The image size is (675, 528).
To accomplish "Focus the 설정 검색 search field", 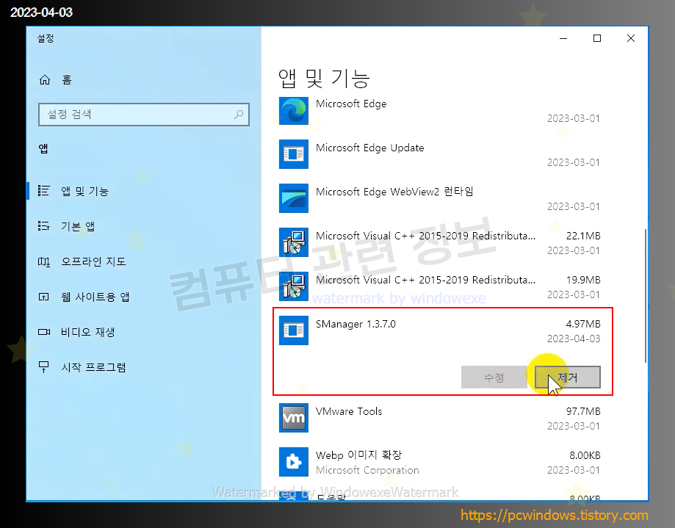I will click(144, 115).
